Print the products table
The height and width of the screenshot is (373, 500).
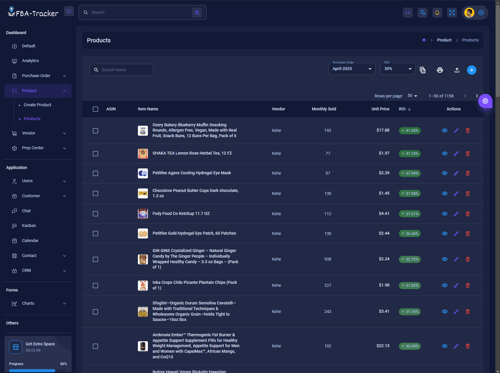[440, 70]
